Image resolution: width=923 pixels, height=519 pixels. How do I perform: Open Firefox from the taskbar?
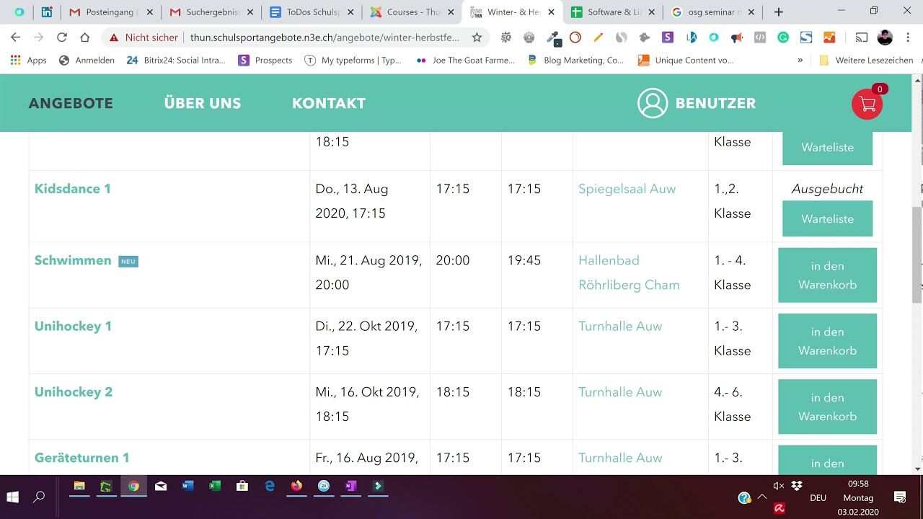pos(296,487)
